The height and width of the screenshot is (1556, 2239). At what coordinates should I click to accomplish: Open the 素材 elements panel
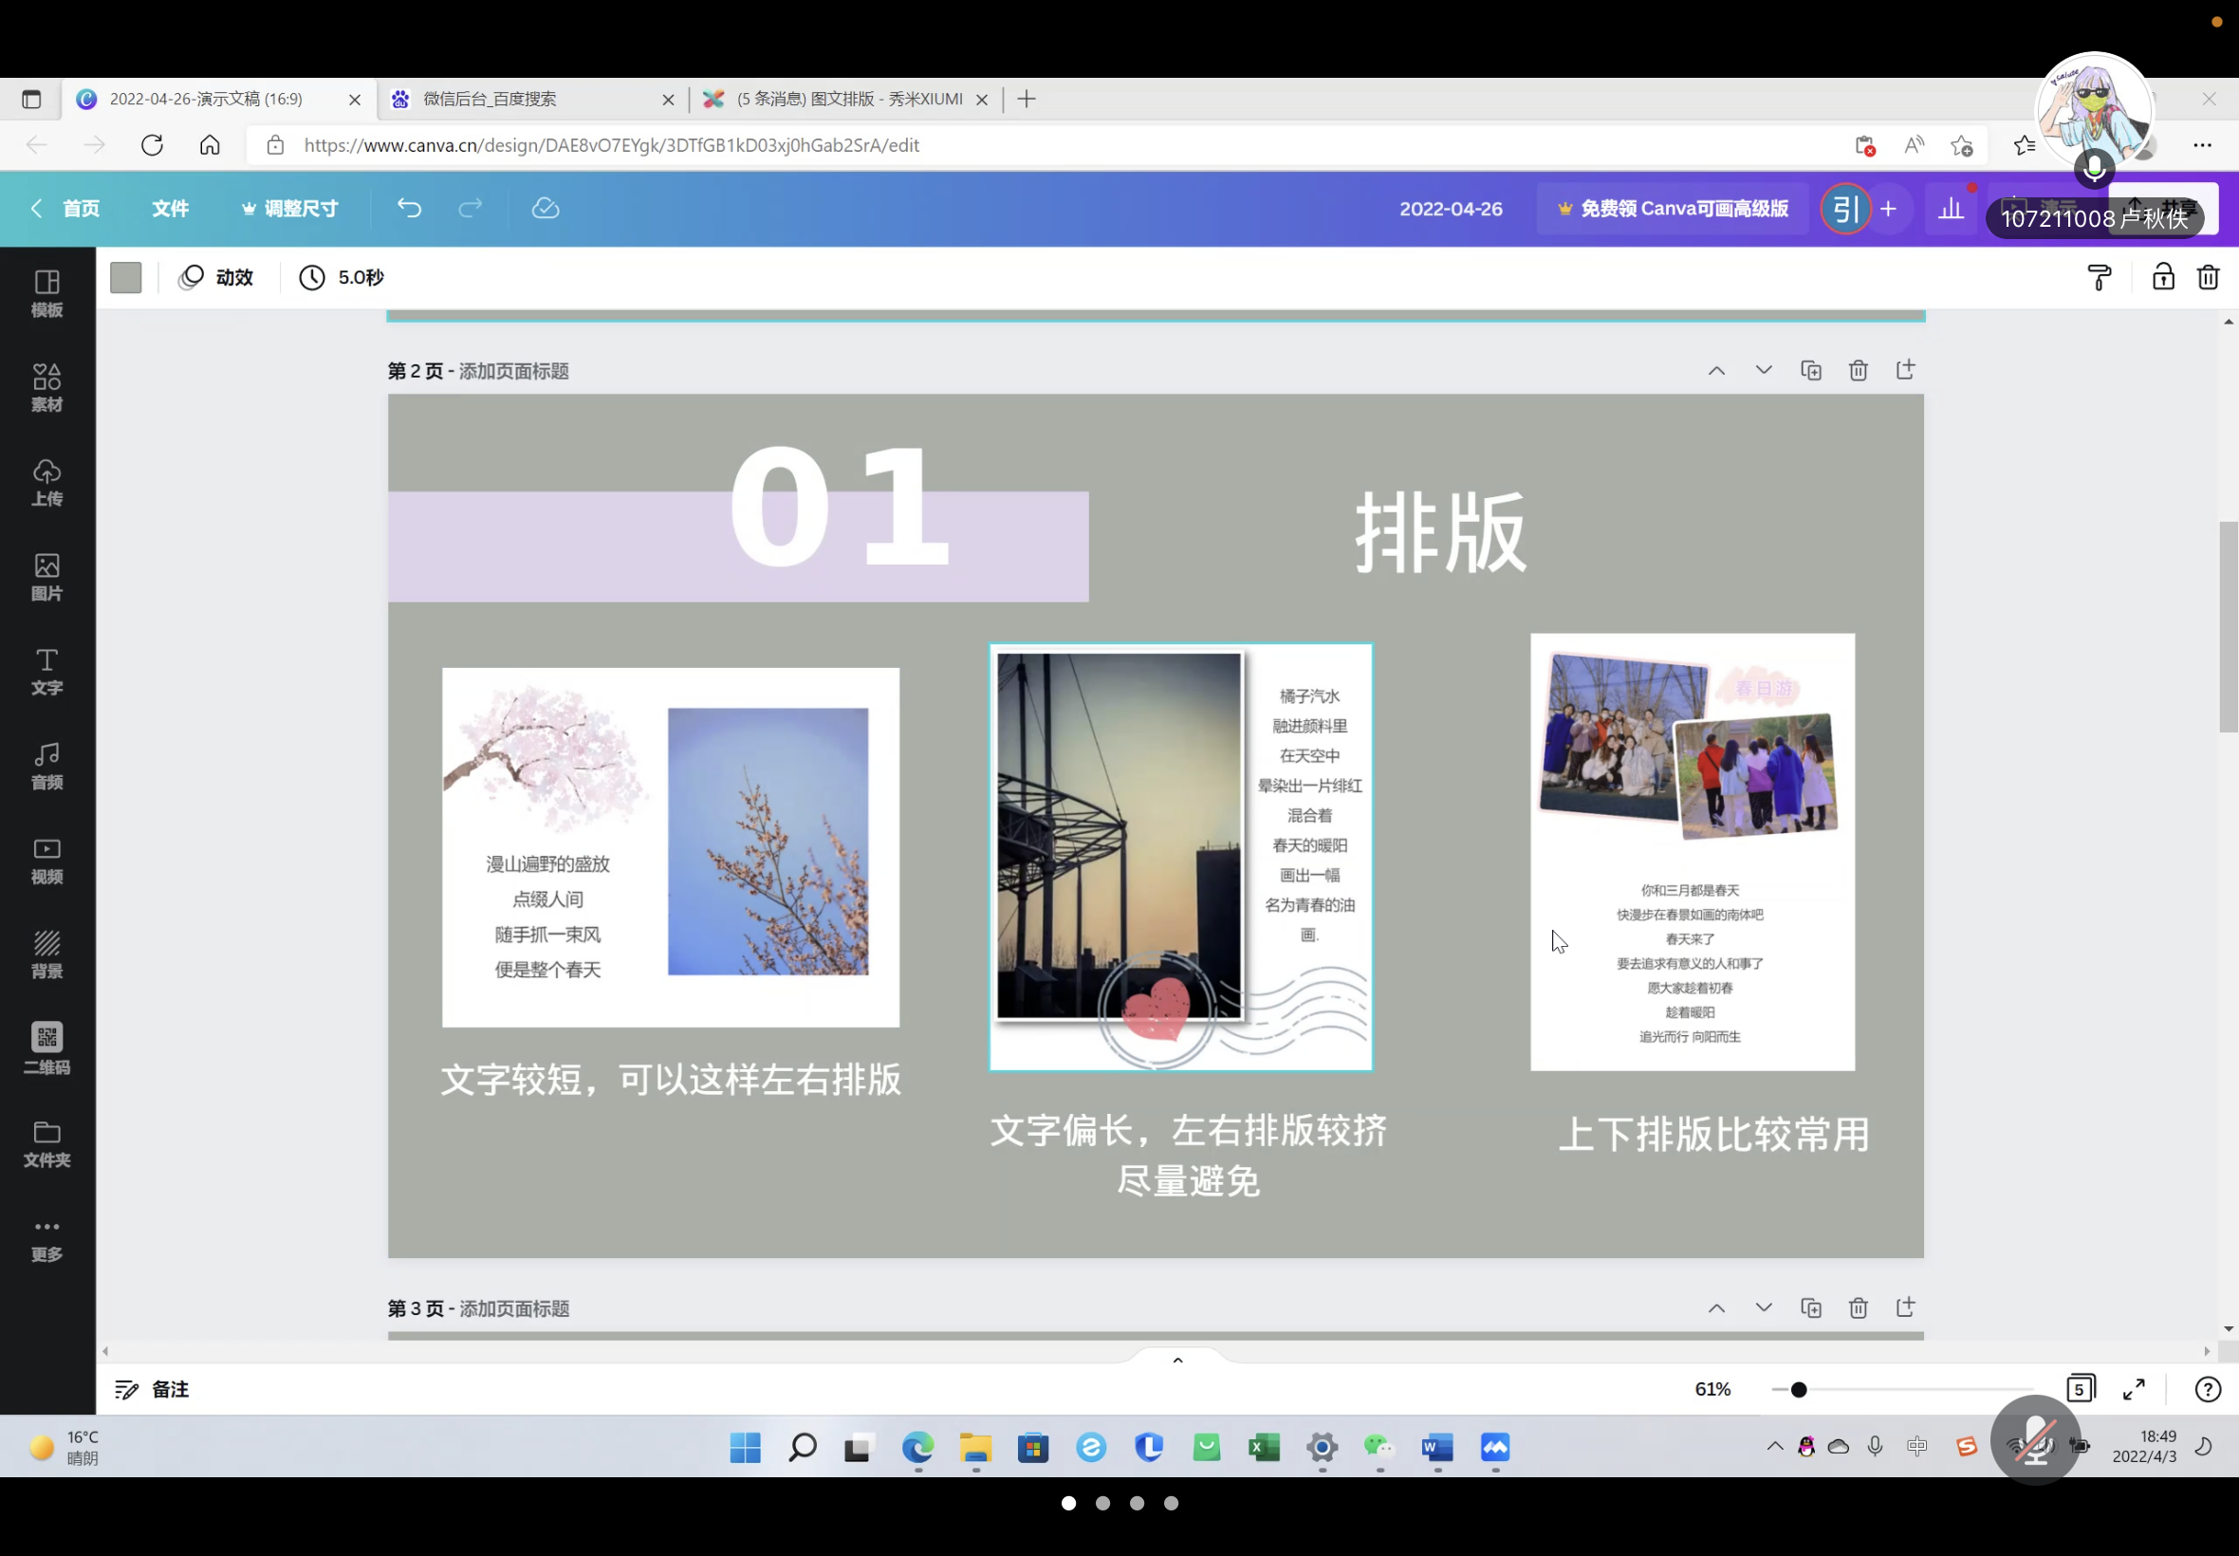[46, 387]
